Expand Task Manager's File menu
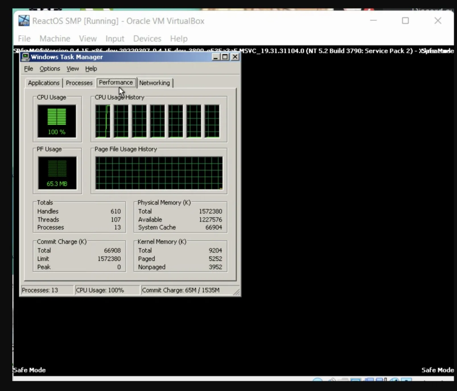The height and width of the screenshot is (391, 457). click(x=28, y=69)
